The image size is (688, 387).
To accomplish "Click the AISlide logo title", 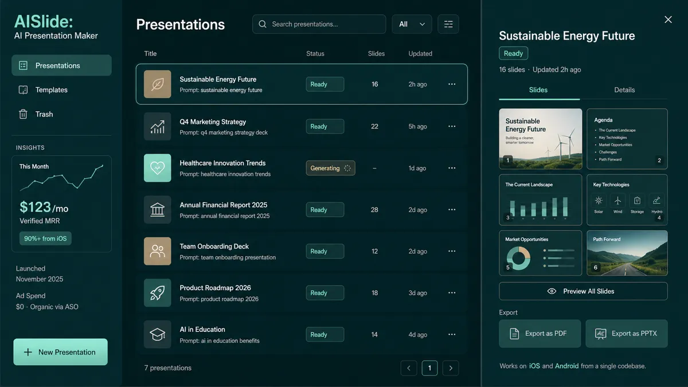I will click(44, 22).
